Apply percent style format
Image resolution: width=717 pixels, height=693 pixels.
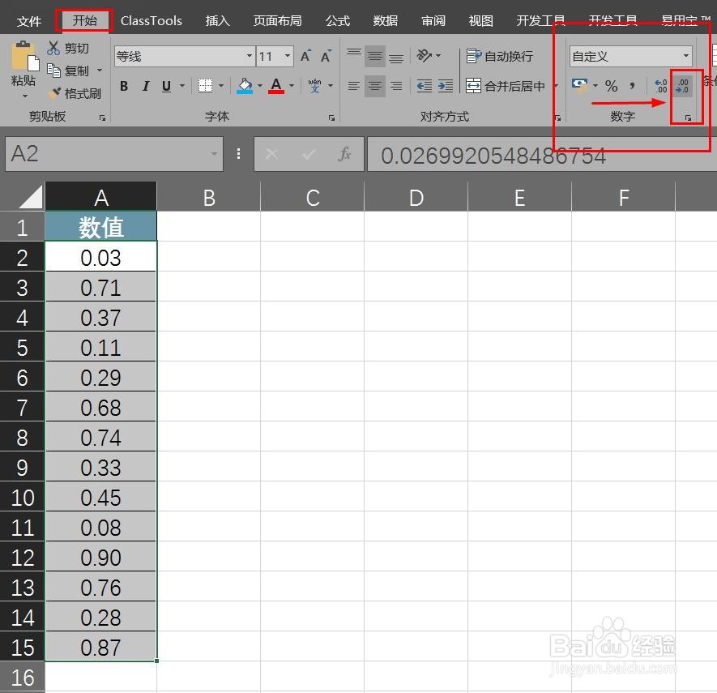pyautogui.click(x=612, y=86)
